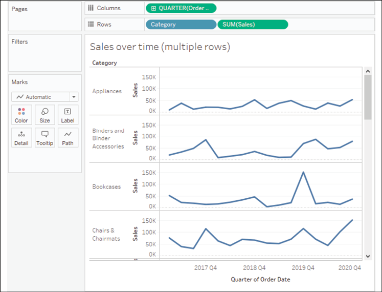382x292 pixels.
Task: Click the Sales over time title
Action: click(x=160, y=47)
